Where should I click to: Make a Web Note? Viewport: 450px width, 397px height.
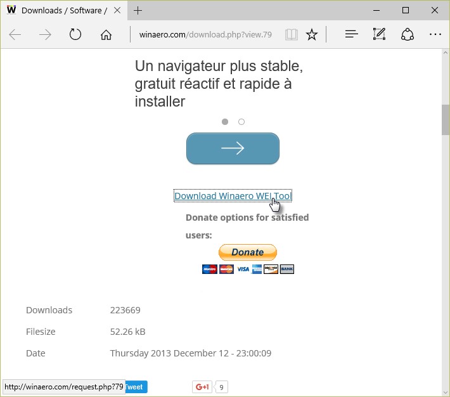(379, 35)
